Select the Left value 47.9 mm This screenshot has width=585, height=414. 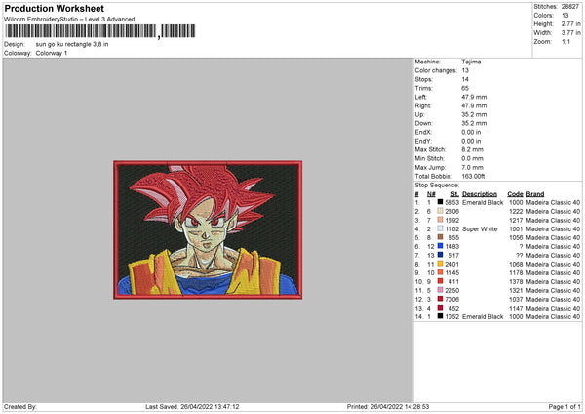point(474,97)
